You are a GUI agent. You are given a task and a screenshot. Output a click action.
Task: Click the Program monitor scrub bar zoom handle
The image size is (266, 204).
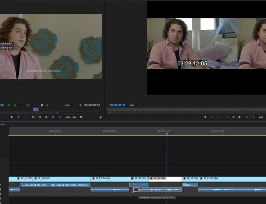pyautogui.click(x=109, y=113)
